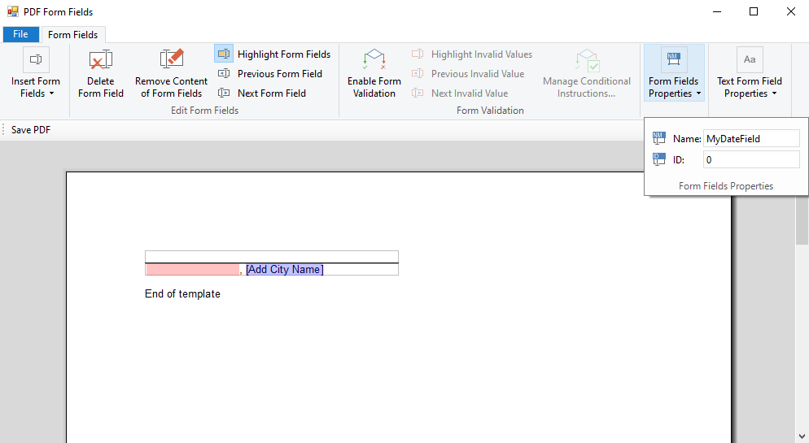Close the PDF Form Fields window
This screenshot has width=809, height=443.
(x=790, y=11)
